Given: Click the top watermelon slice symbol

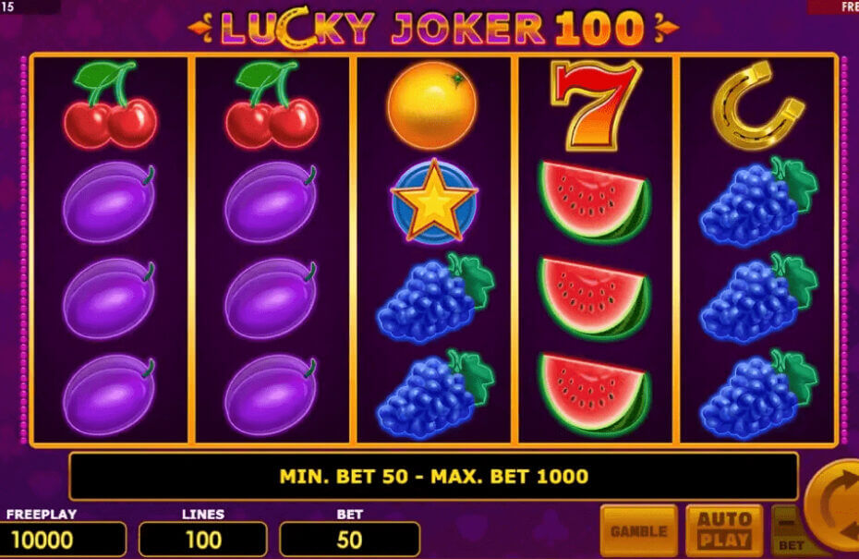Looking at the screenshot, I should pos(595,202).
